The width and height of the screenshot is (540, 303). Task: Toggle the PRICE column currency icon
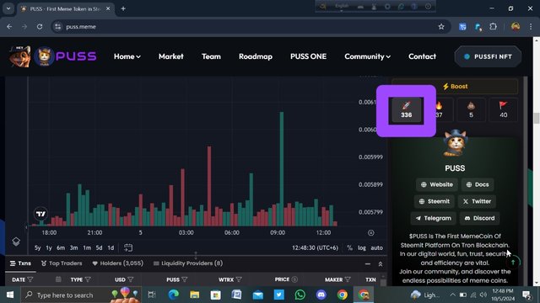tap(294, 279)
